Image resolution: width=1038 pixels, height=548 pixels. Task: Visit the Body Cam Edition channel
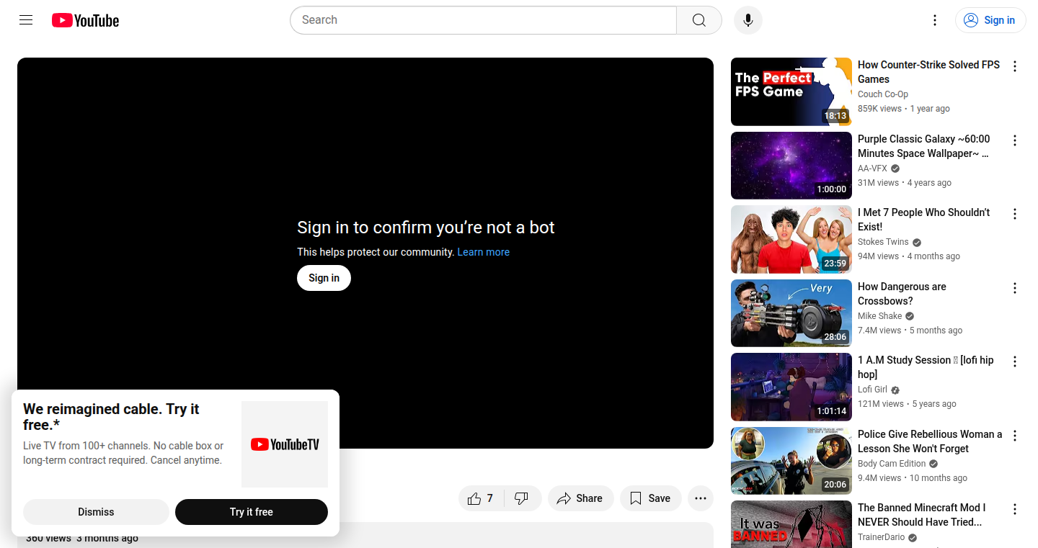[892, 464]
